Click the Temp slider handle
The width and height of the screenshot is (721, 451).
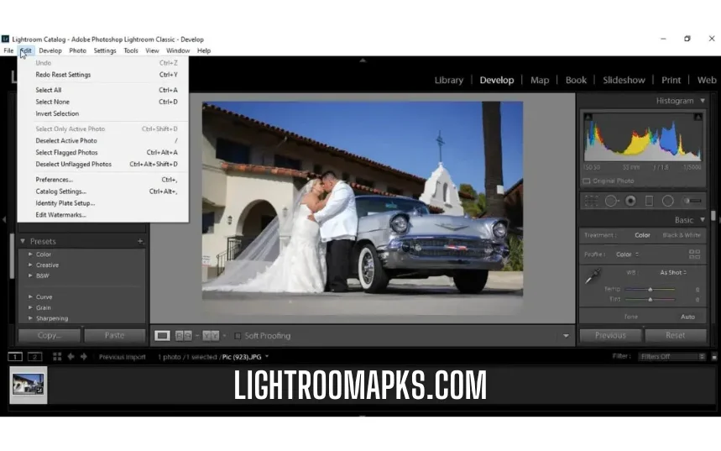[x=650, y=290]
